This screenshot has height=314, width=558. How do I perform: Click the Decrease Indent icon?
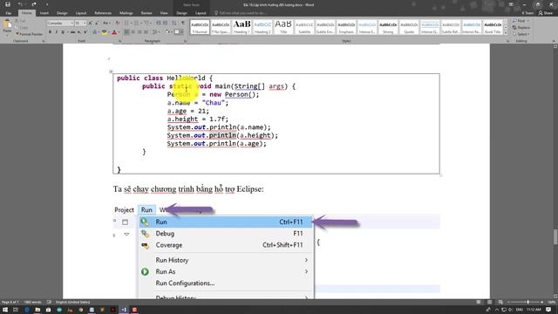tap(159, 24)
